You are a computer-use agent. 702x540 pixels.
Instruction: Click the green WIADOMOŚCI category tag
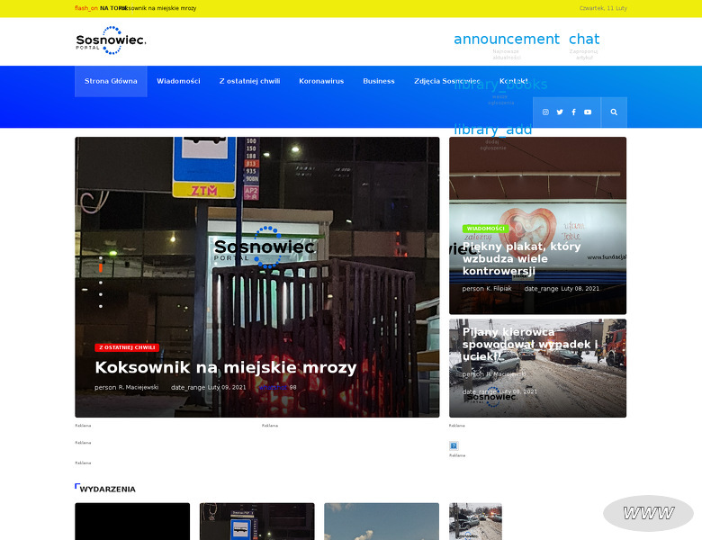(x=485, y=229)
